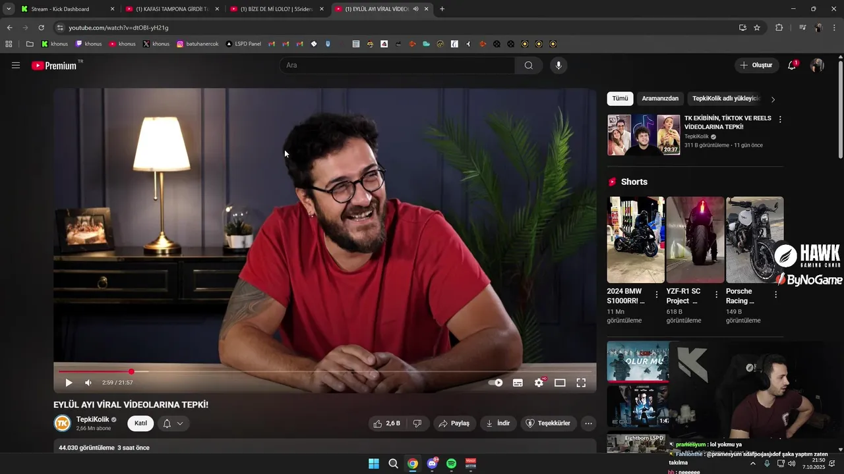Enter fullscreen mode
The width and height of the screenshot is (844, 474).
[x=581, y=382]
